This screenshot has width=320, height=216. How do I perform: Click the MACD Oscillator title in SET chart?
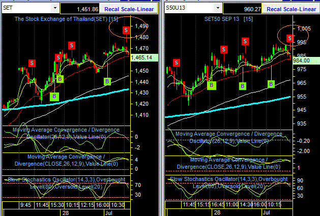click(66, 133)
